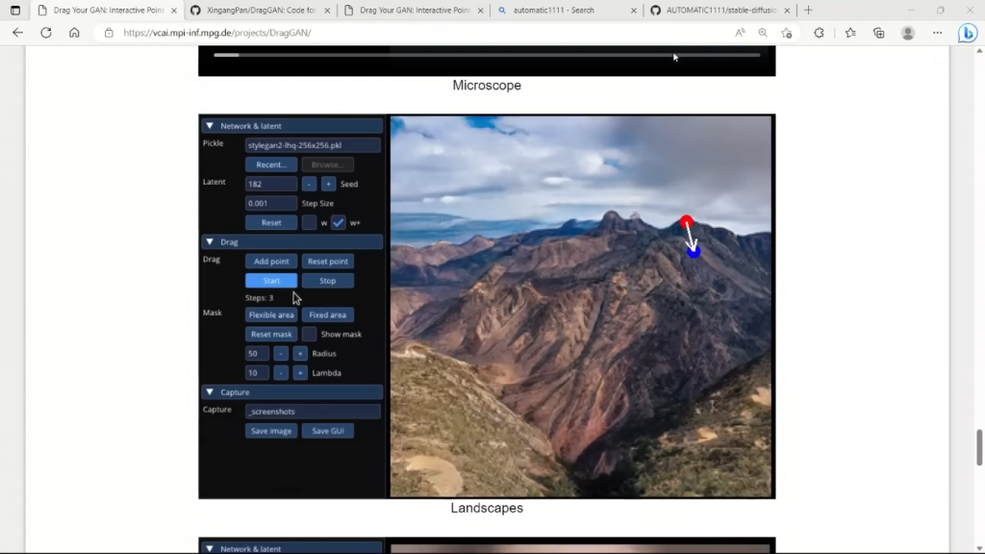Click the red handle point on mountain
Viewport: 985px width, 554px height.
(x=686, y=222)
